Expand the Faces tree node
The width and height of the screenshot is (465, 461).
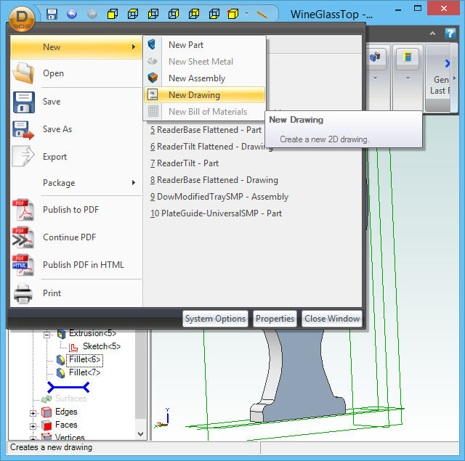(x=33, y=426)
